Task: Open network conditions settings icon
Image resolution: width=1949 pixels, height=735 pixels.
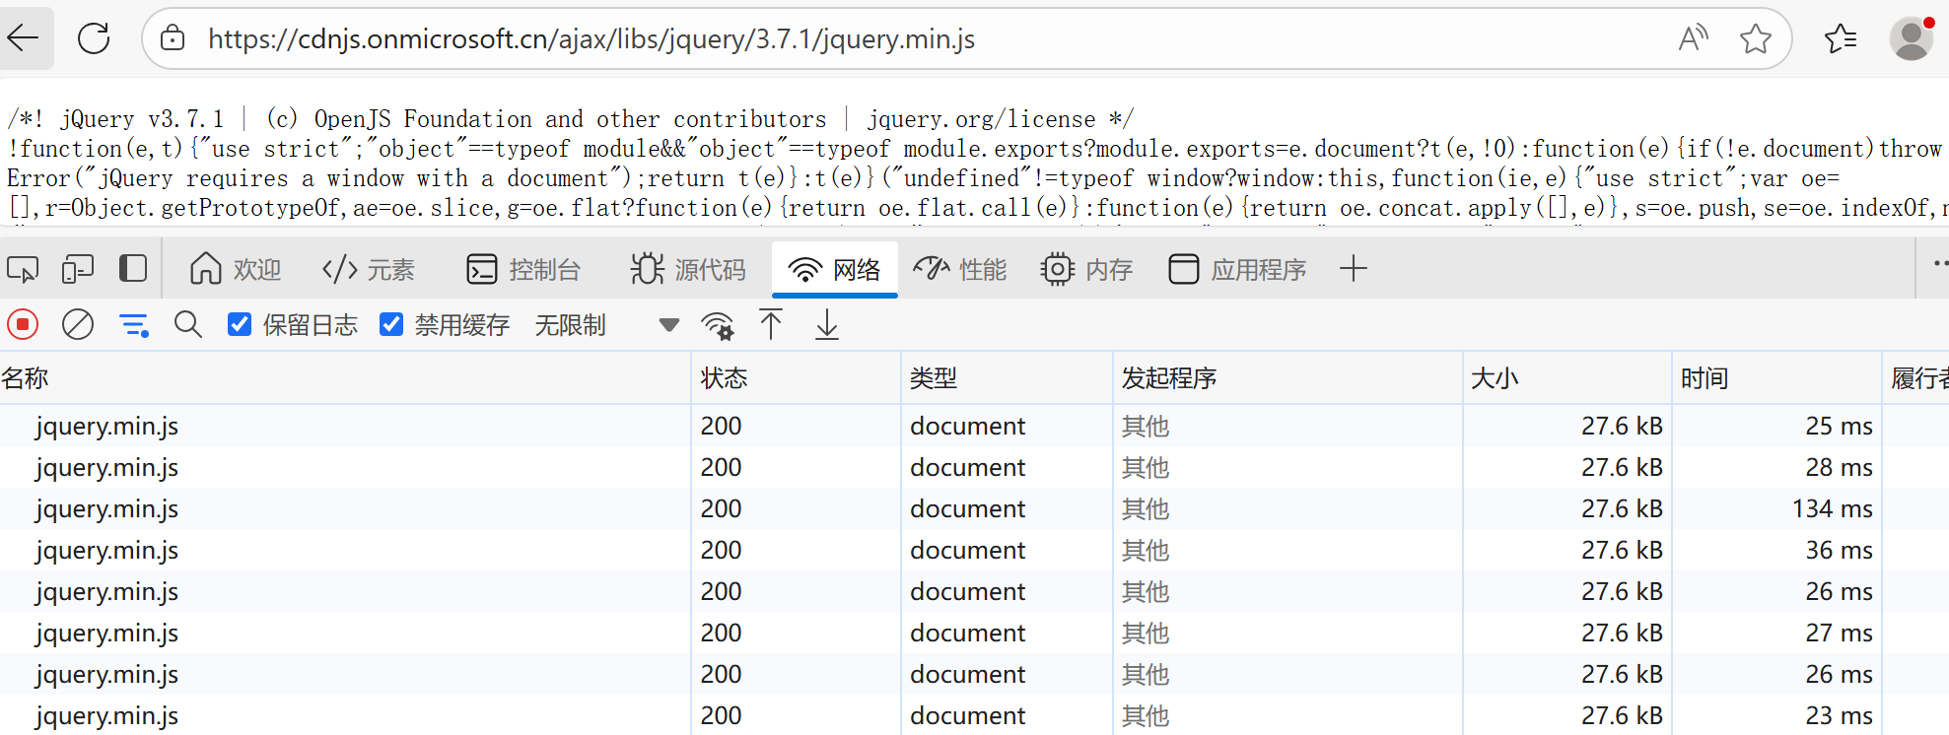Action: click(x=718, y=325)
